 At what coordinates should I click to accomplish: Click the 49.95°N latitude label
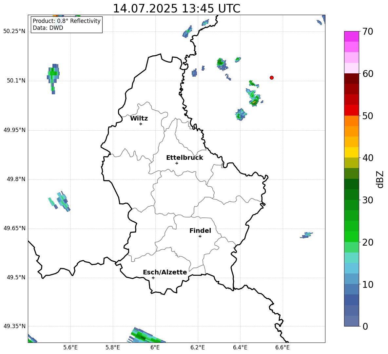pyautogui.click(x=14, y=130)
